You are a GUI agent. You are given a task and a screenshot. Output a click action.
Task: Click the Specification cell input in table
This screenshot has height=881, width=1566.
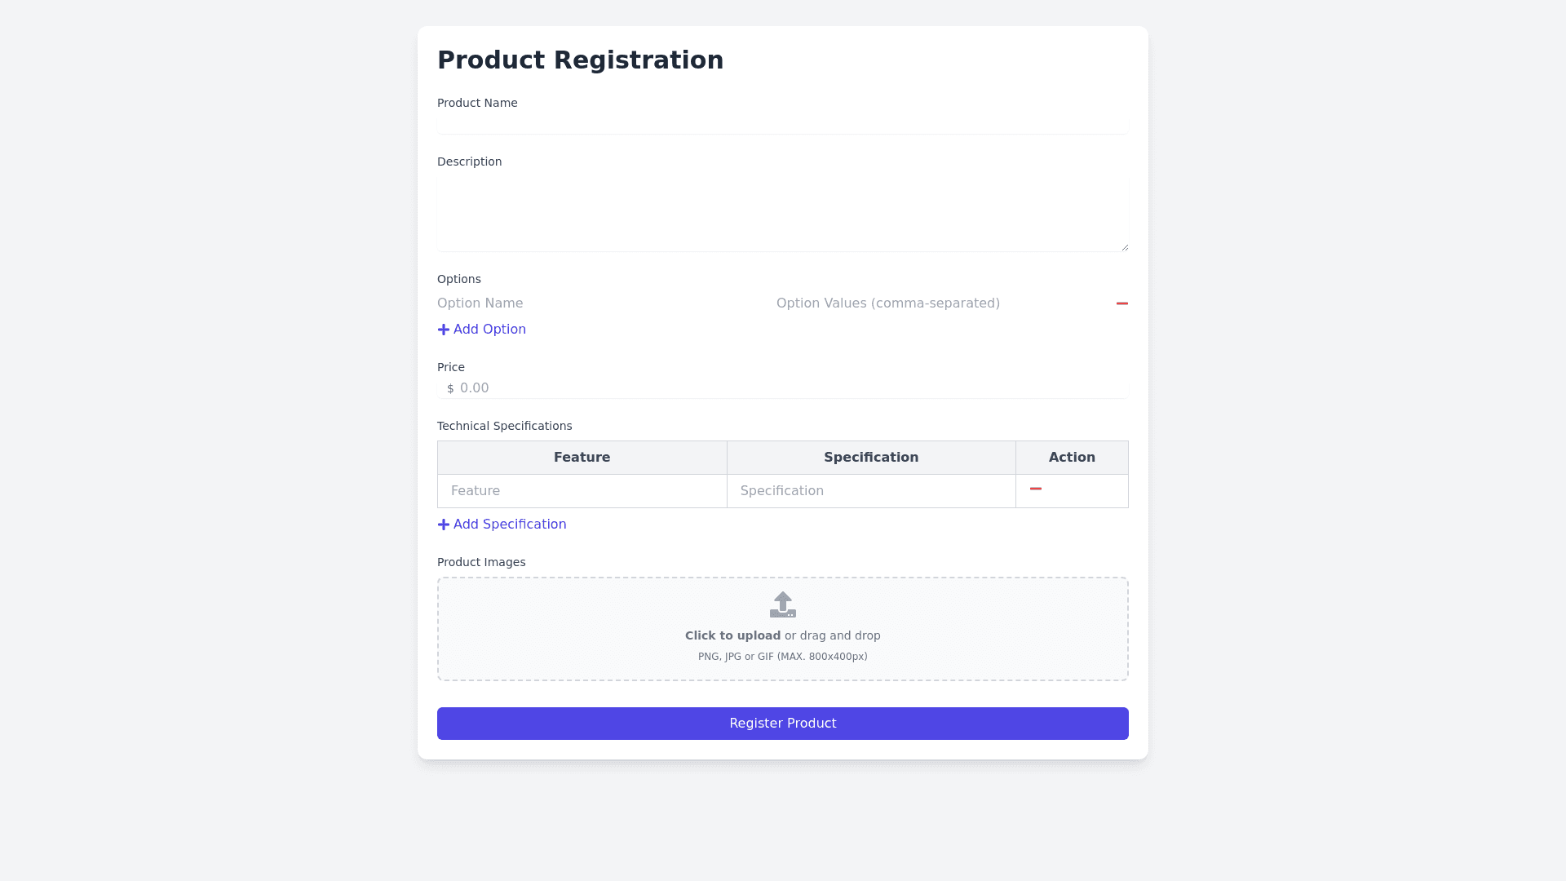(871, 491)
